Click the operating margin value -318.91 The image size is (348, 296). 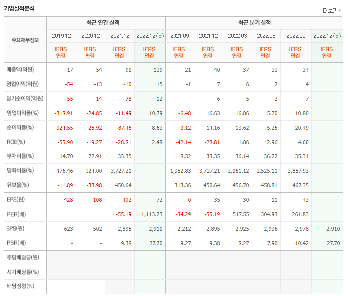click(x=64, y=113)
